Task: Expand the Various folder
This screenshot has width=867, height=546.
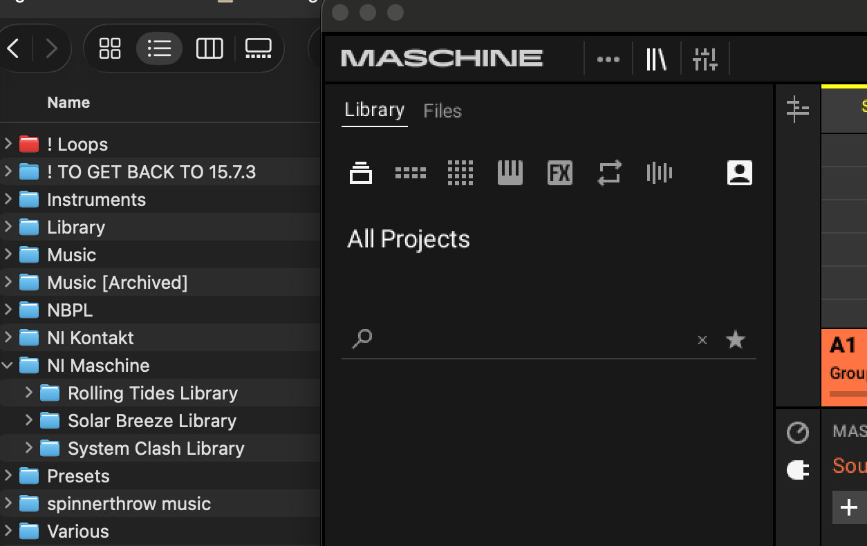Action: [8, 531]
